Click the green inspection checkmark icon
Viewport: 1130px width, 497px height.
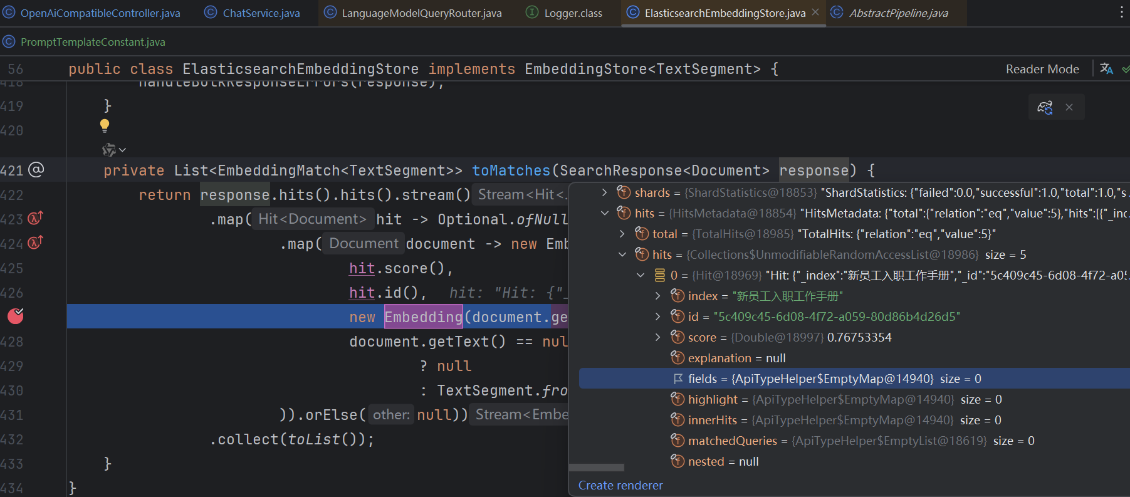(1126, 69)
